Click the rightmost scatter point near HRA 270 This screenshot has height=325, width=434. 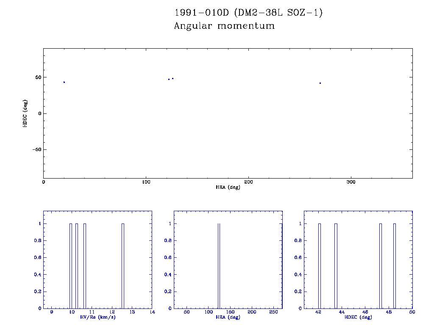[x=320, y=83]
